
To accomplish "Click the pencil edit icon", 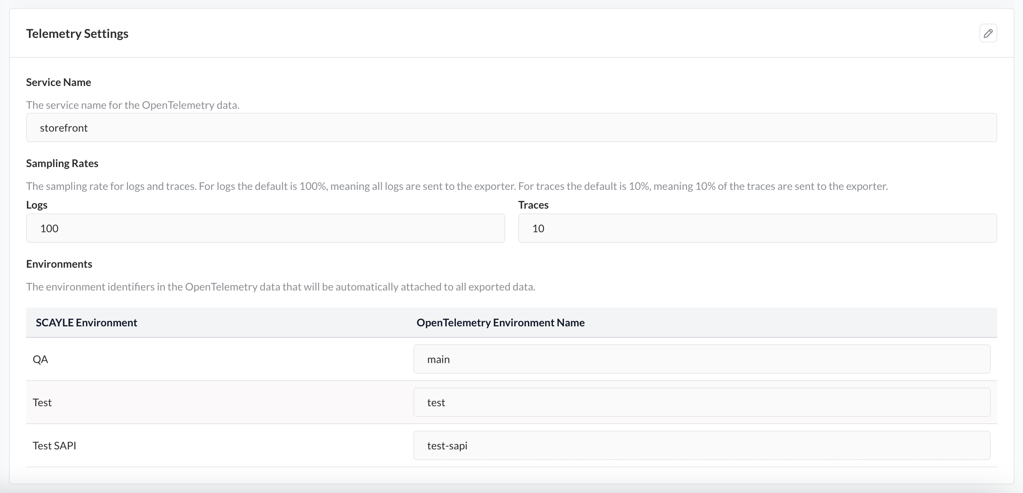I will (x=987, y=33).
